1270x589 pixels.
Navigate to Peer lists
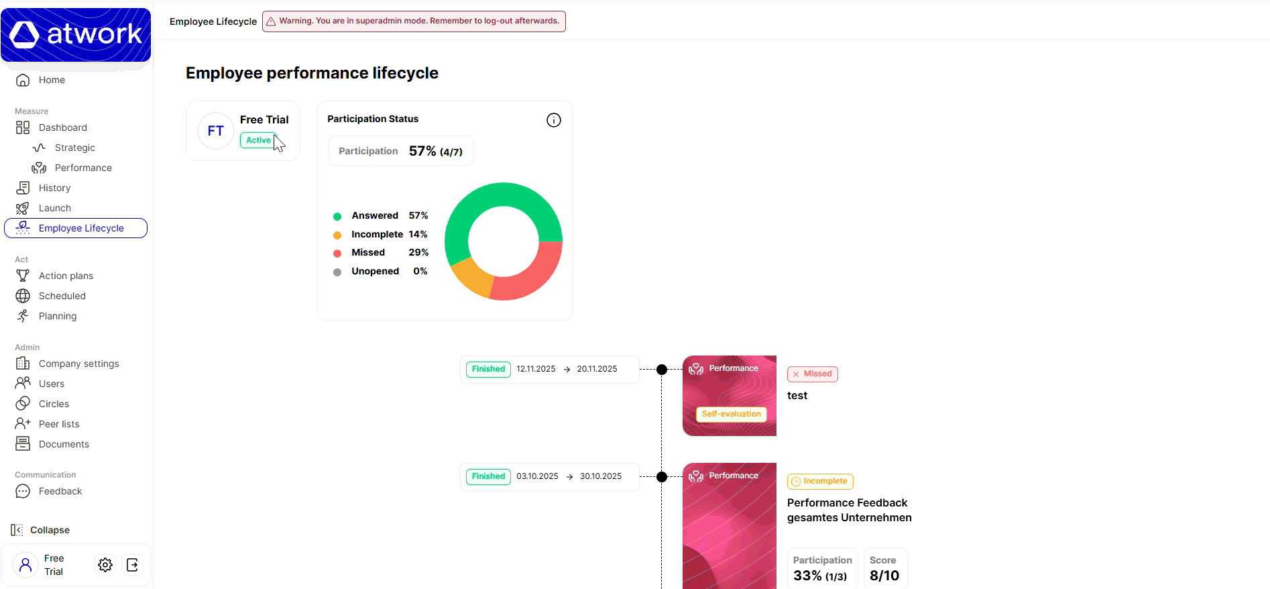tap(59, 424)
